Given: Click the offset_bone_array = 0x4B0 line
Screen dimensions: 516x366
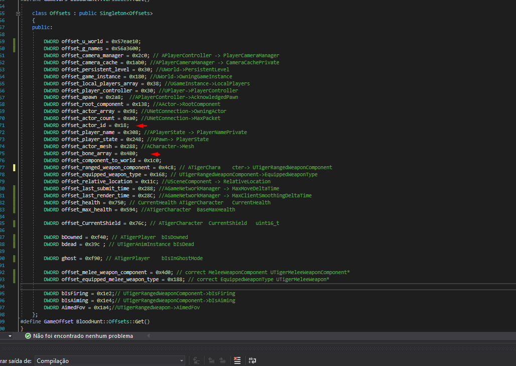Looking at the screenshot, I should (x=90, y=154).
